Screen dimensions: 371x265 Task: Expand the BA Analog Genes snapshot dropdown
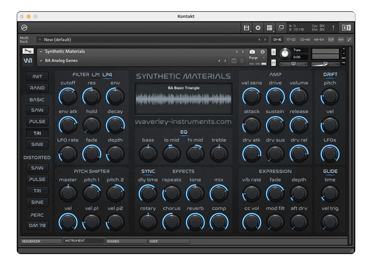(41, 61)
